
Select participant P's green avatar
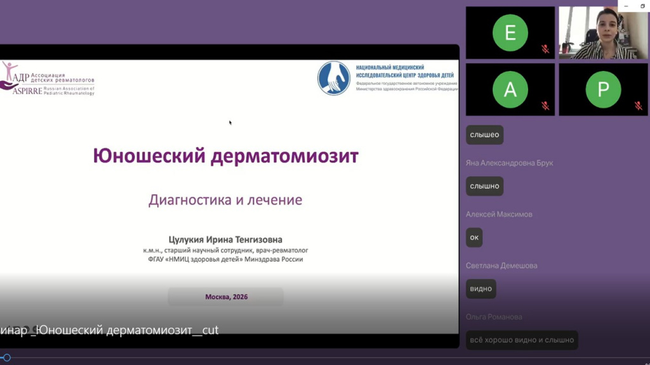click(603, 89)
